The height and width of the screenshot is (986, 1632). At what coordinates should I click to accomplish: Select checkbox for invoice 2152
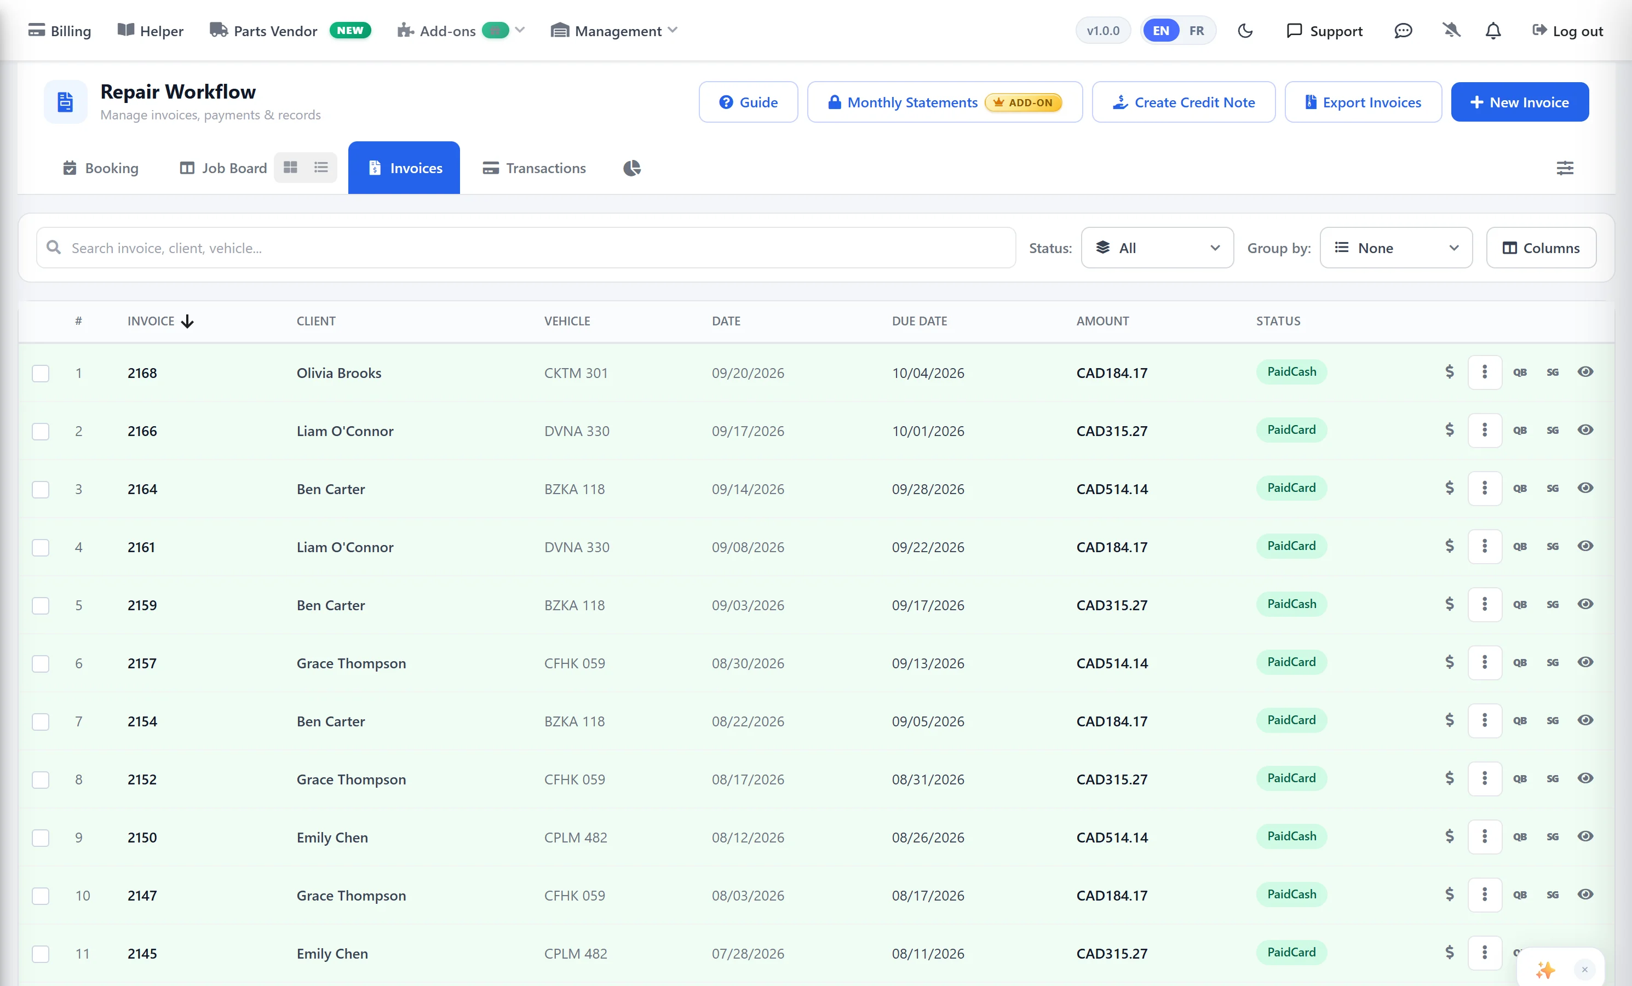coord(41,780)
